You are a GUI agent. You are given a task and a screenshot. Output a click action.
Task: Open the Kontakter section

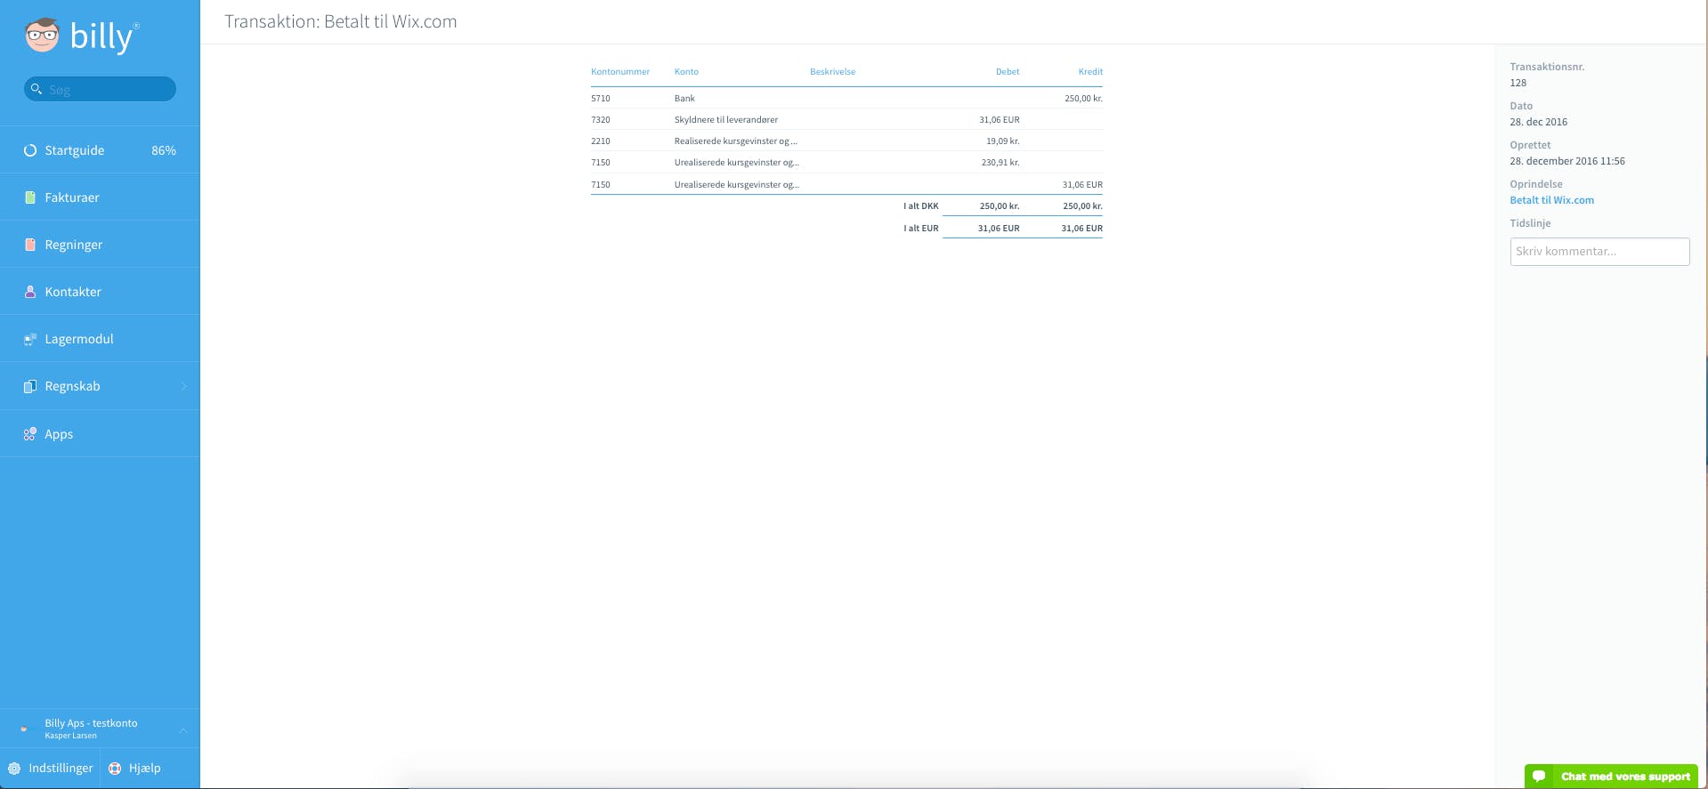(100, 292)
